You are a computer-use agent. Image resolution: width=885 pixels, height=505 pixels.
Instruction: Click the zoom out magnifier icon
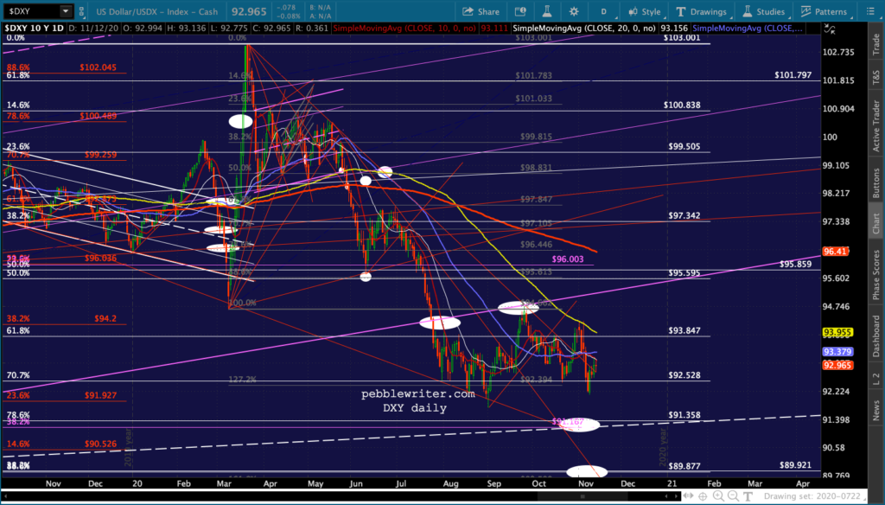733,496
